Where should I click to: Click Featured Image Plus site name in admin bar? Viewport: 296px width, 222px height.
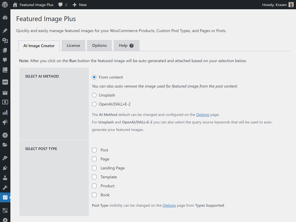pos(36,5)
